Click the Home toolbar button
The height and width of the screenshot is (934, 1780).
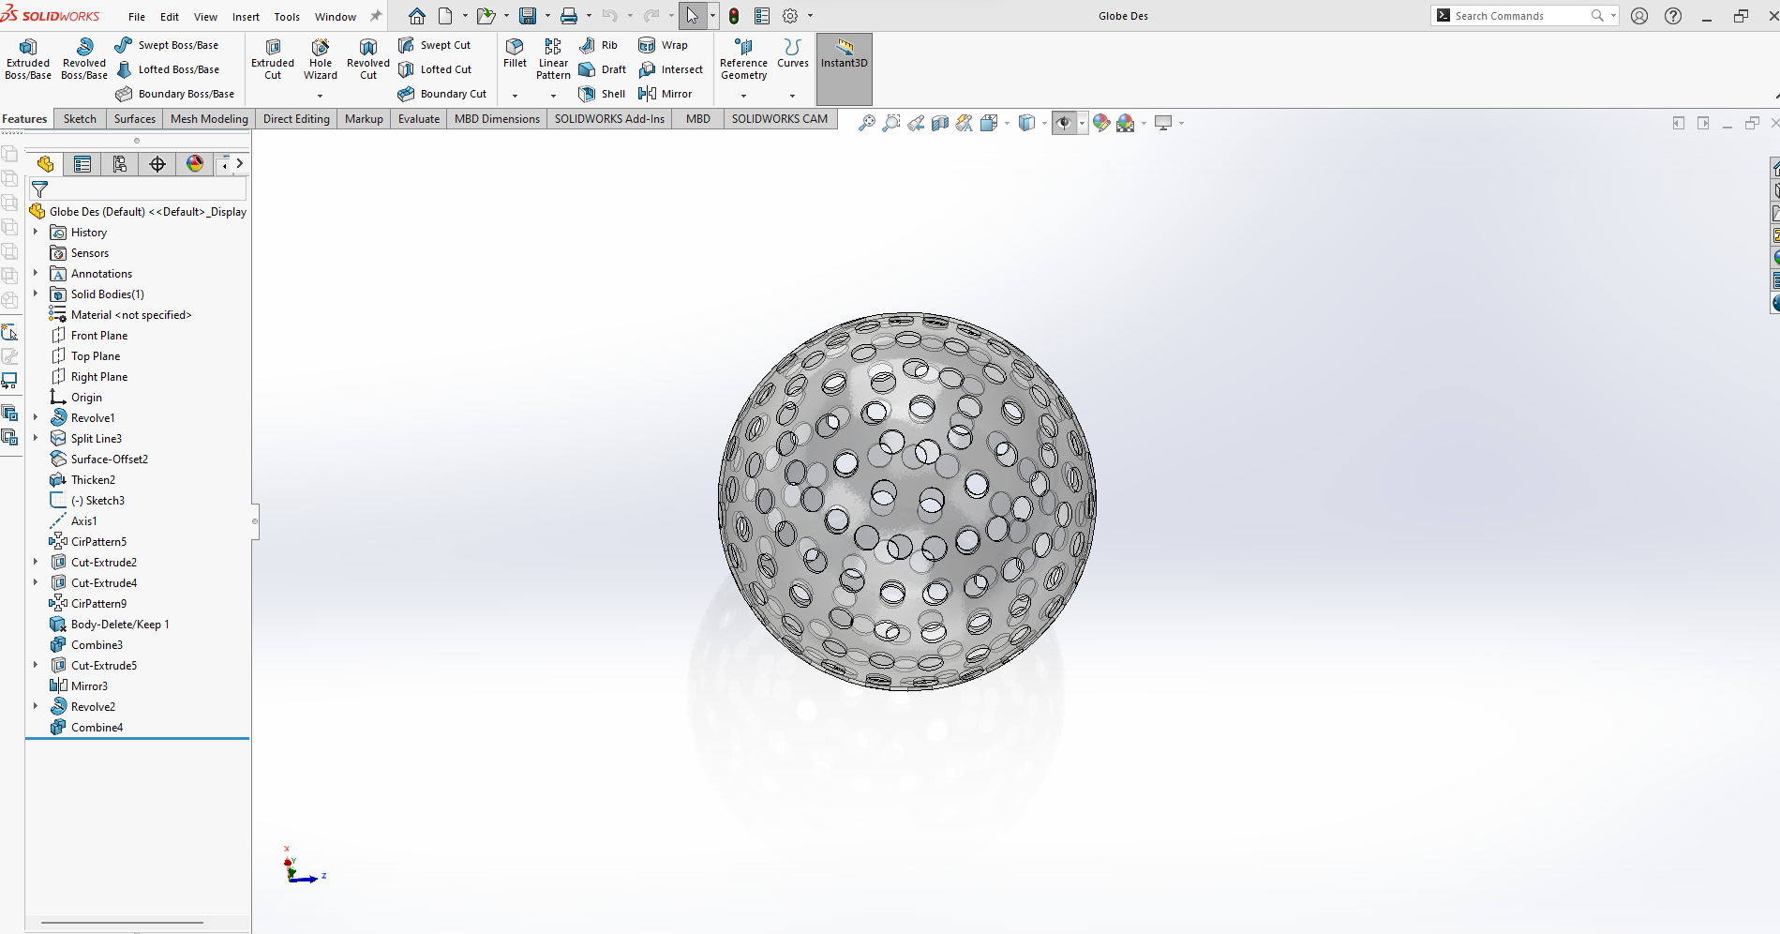point(417,16)
